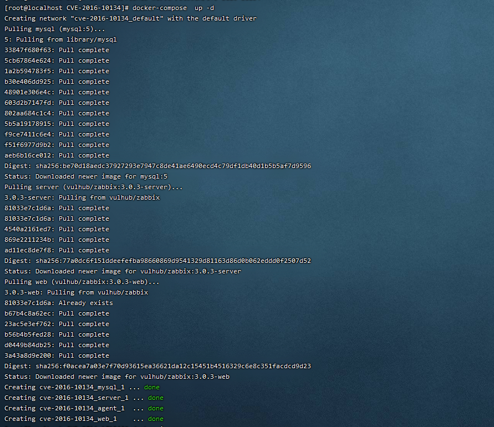Viewport: 494px width, 427px height.
Task: Click the 'docker-compose up -d' command text
Action: 173,8
